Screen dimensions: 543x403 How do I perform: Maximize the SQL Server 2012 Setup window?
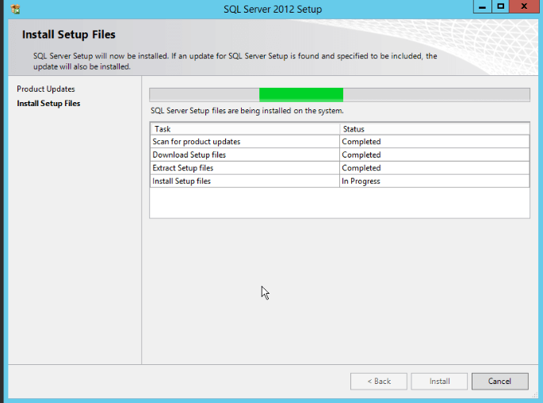point(501,6)
